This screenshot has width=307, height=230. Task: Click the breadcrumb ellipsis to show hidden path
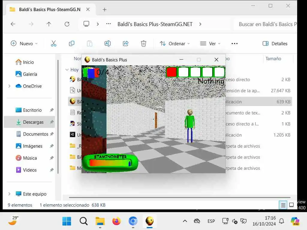[x=109, y=24]
